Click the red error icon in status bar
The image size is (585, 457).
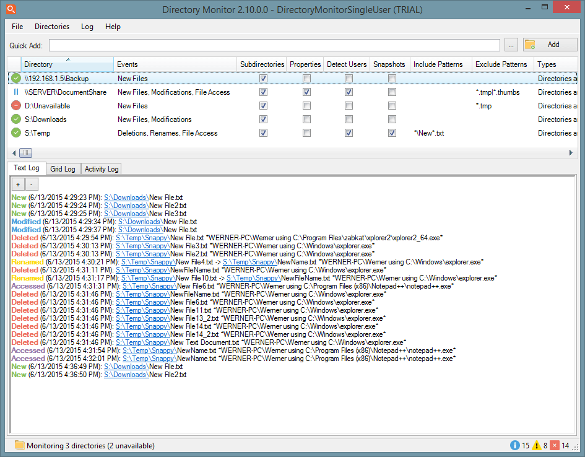(x=555, y=445)
